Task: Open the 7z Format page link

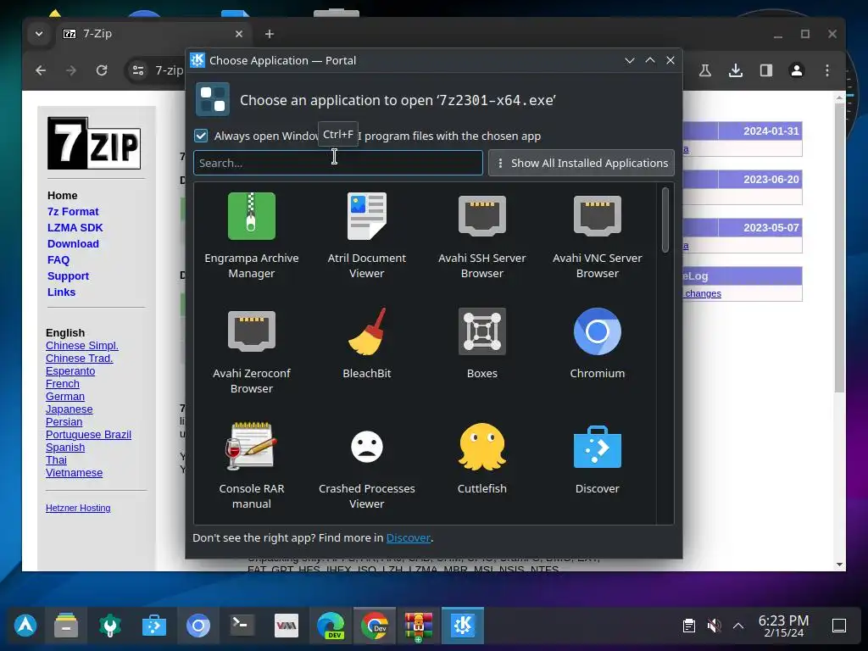Action: [73, 211]
